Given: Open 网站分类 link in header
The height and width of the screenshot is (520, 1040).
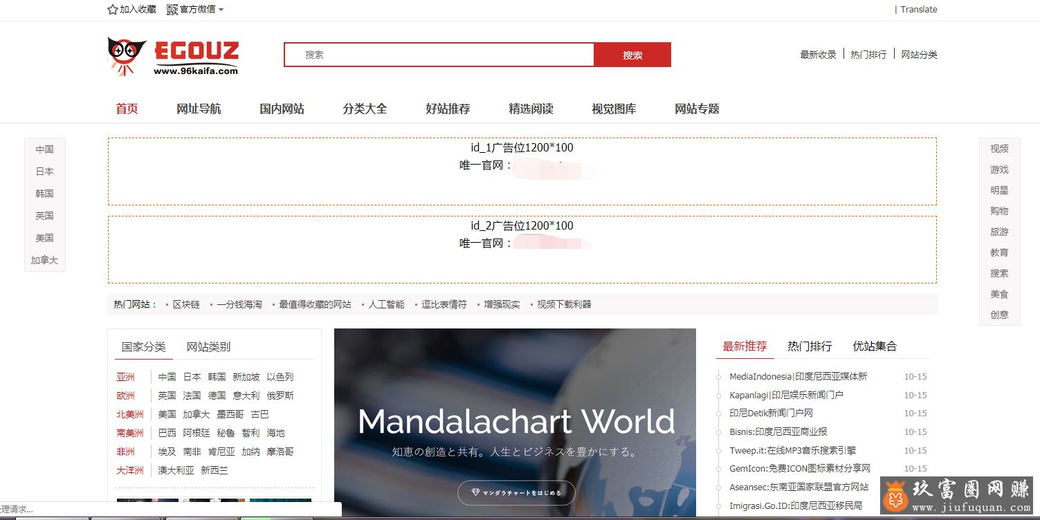Looking at the screenshot, I should click(x=919, y=55).
